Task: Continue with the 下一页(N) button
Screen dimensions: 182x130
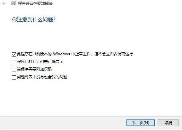Action: click(141, 123)
